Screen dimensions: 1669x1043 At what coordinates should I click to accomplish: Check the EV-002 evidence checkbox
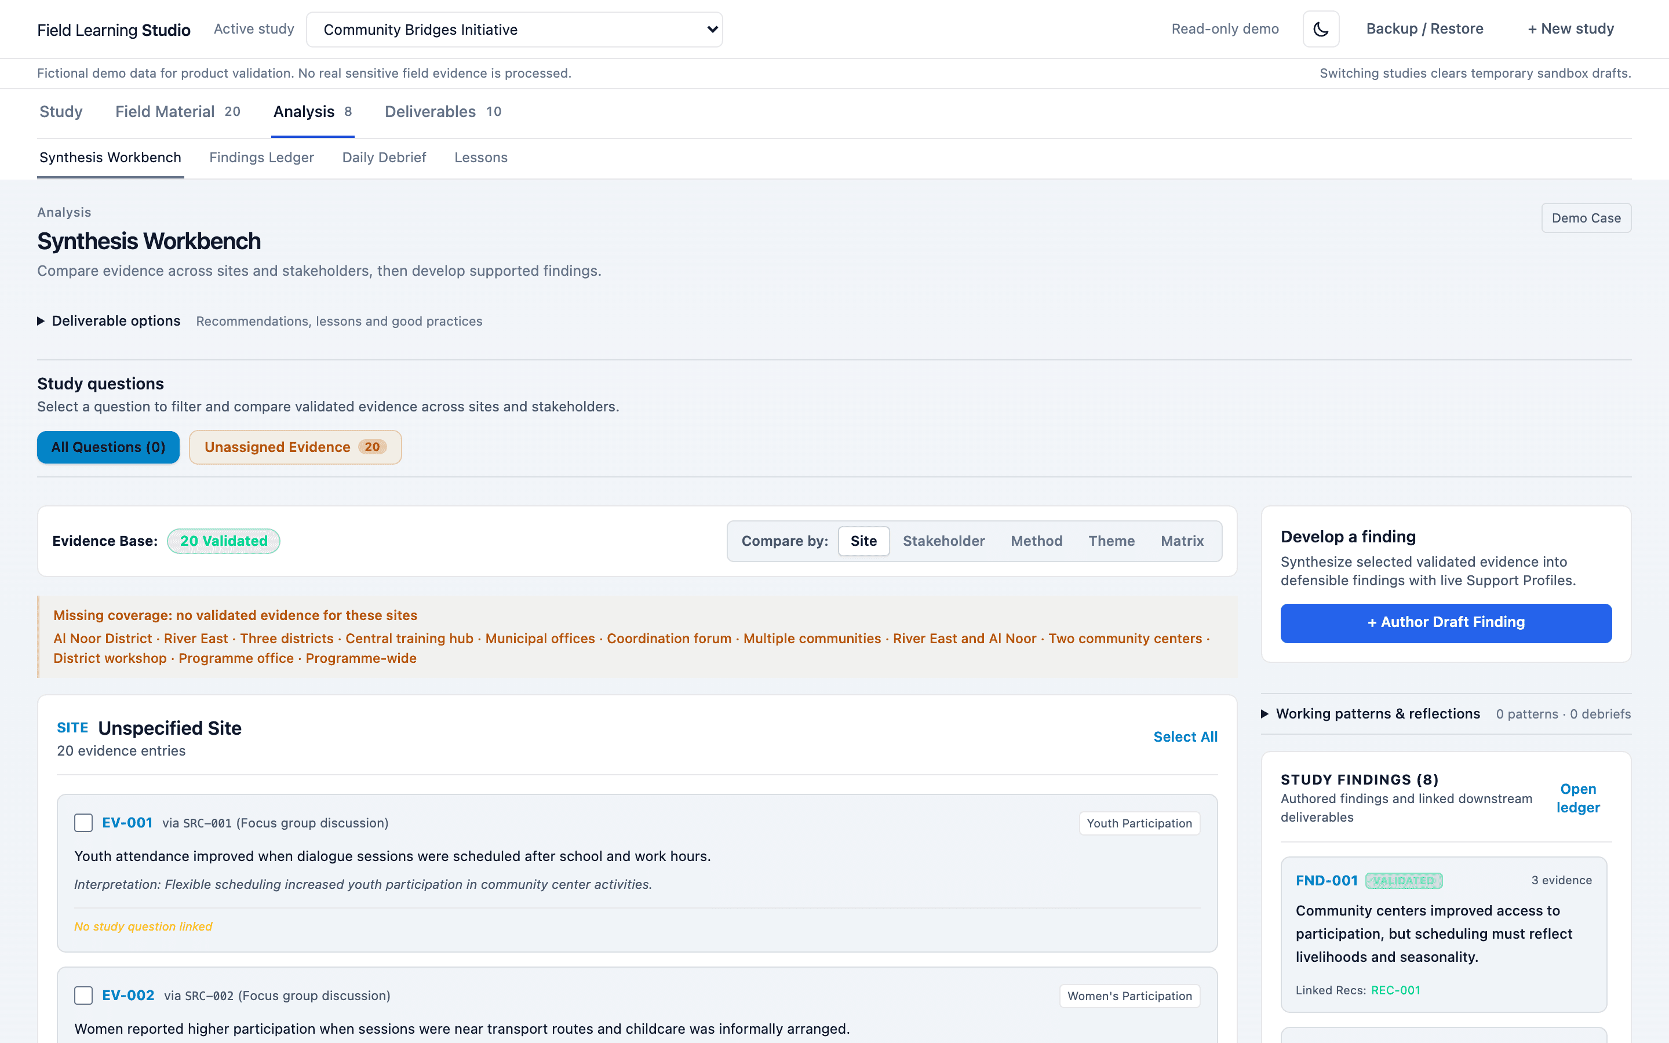tap(83, 995)
